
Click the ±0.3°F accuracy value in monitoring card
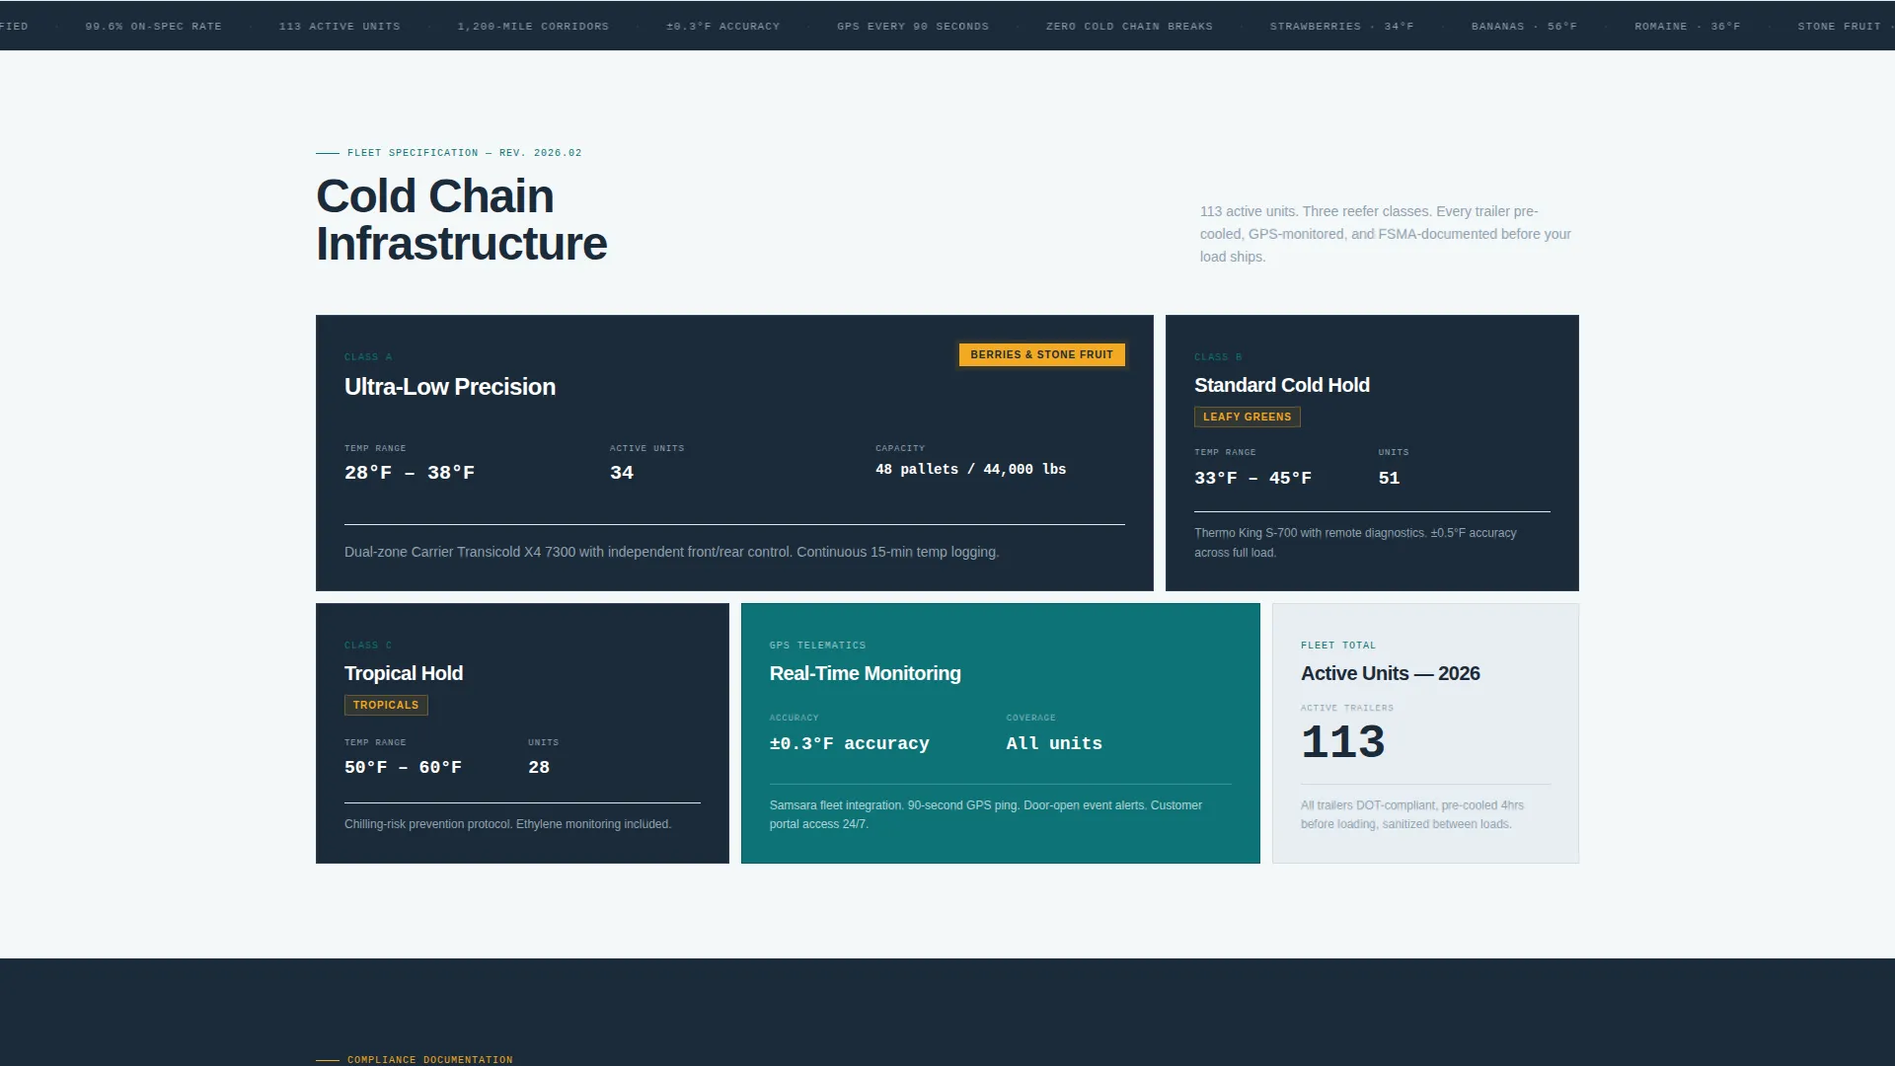pos(849,743)
